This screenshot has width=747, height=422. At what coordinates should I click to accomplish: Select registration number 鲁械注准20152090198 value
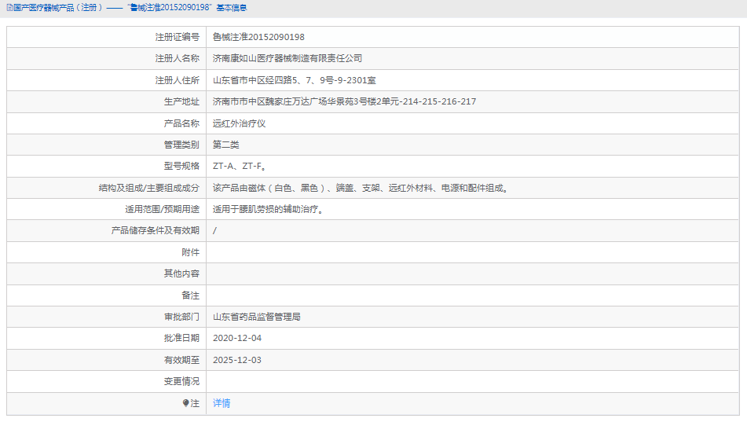click(258, 37)
